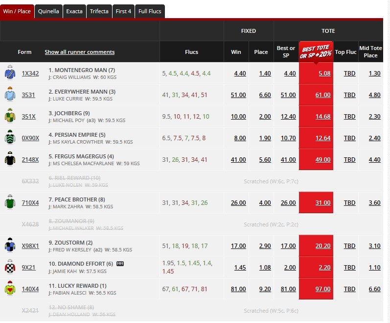
Task: Switch to the Win / Place tab
Action: click(x=17, y=11)
